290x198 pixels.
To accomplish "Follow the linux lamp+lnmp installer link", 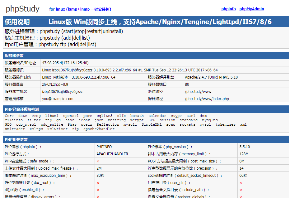I will click(x=83, y=9).
